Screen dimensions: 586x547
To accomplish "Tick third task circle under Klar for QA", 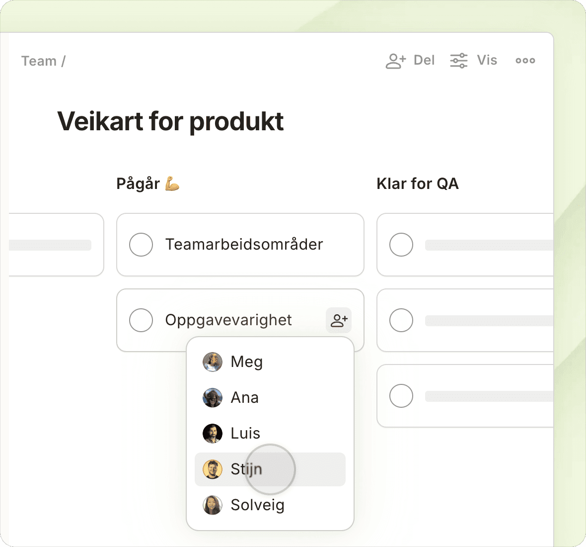I will click(401, 396).
